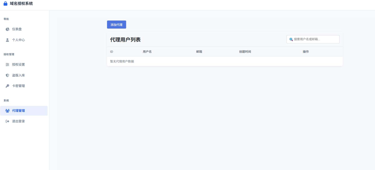Click the 授权管理 section label
The height and width of the screenshot is (170, 375).
pyautogui.click(x=9, y=54)
